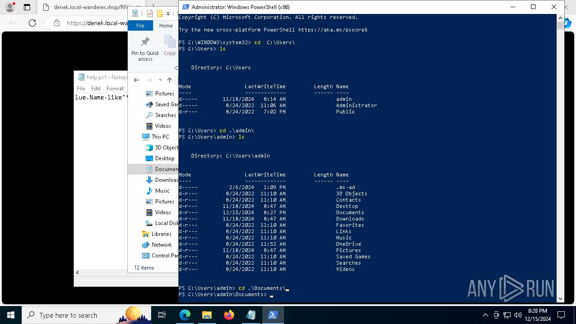Open Task View on the taskbar
This screenshot has width=576, height=324.
click(x=162, y=315)
